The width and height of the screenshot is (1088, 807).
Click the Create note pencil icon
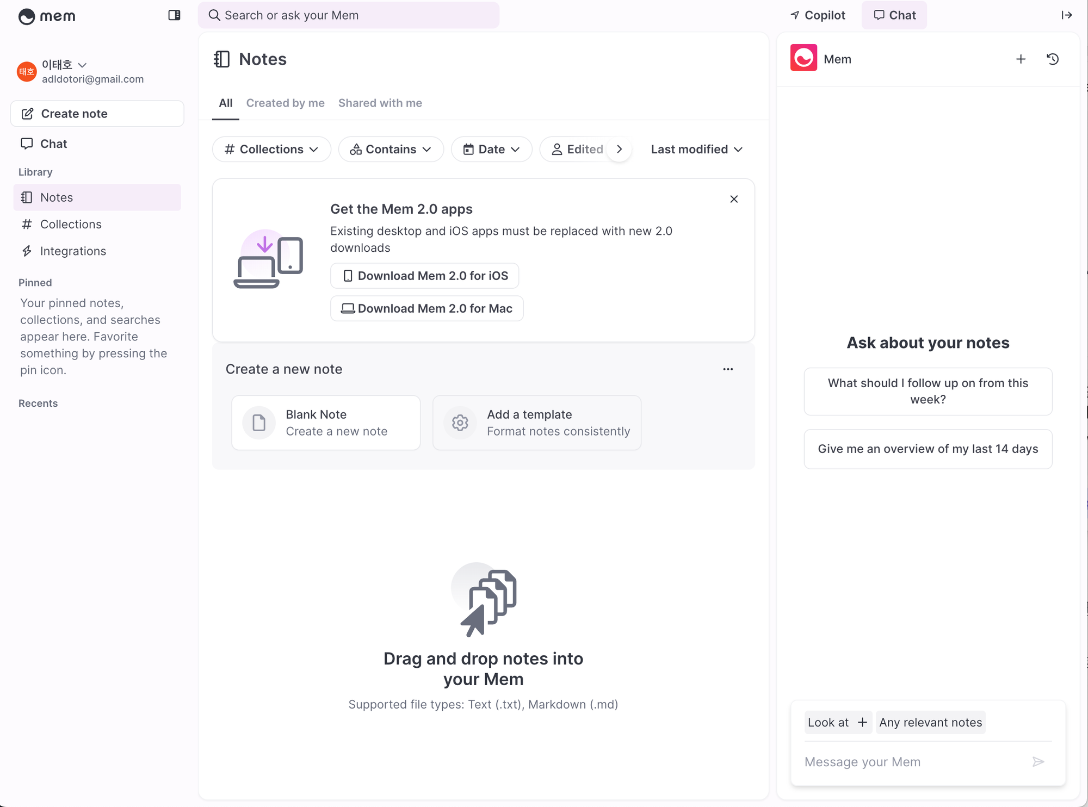click(x=27, y=114)
